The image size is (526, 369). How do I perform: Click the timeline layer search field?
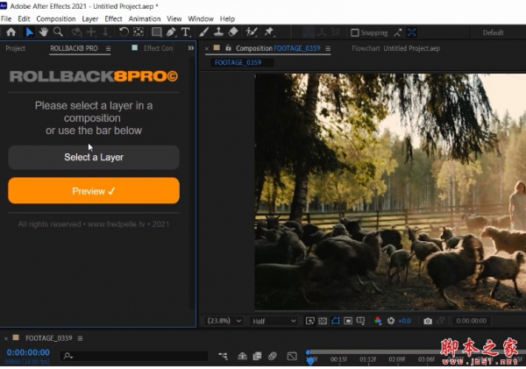pos(134,356)
